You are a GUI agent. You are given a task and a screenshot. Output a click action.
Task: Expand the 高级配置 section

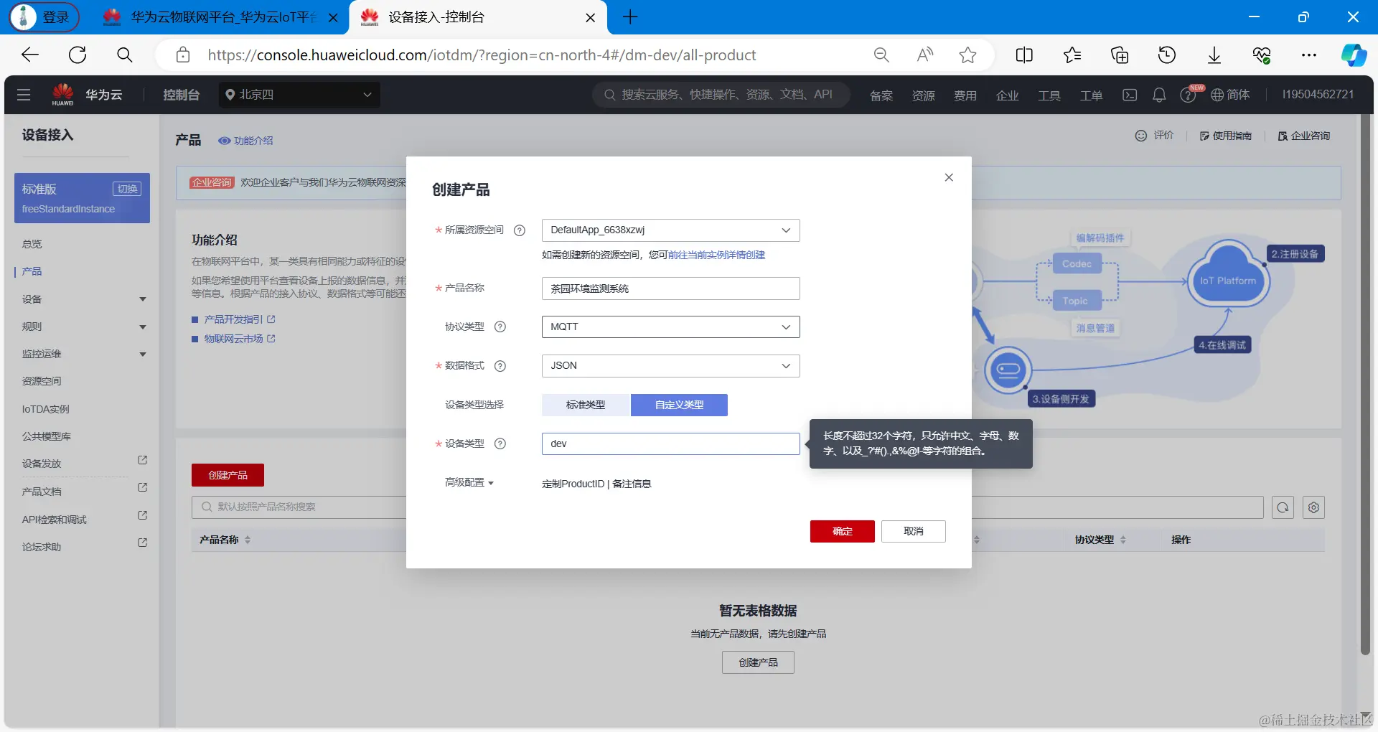coord(469,483)
